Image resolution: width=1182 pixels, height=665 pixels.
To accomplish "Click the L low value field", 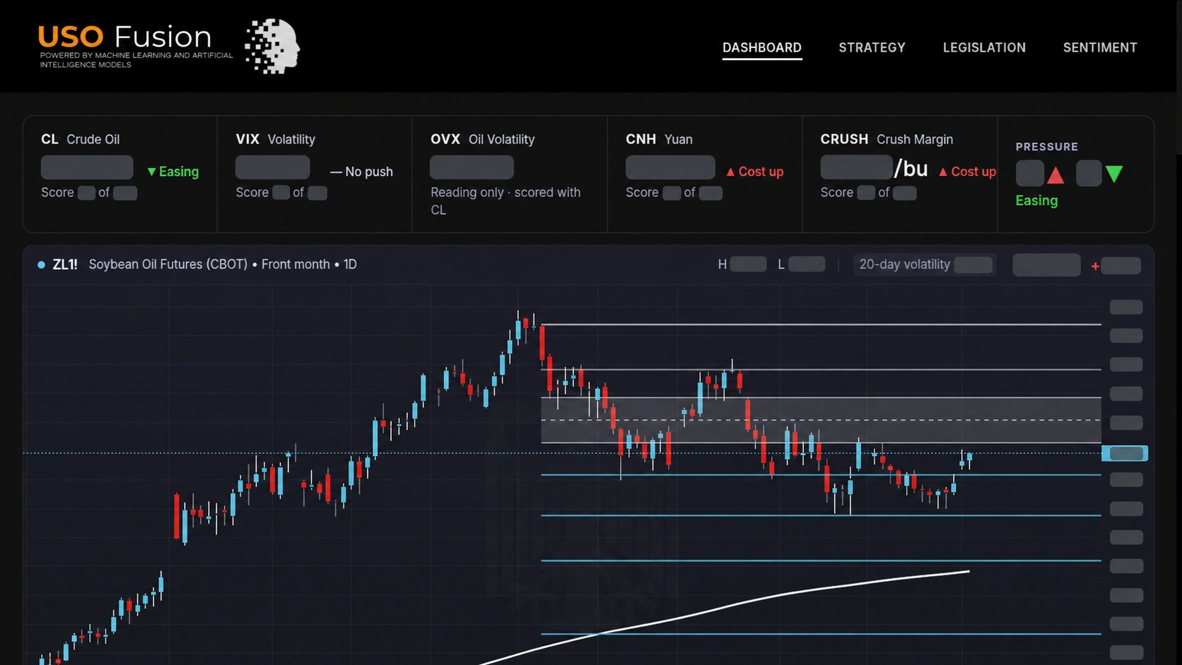I will (x=807, y=264).
